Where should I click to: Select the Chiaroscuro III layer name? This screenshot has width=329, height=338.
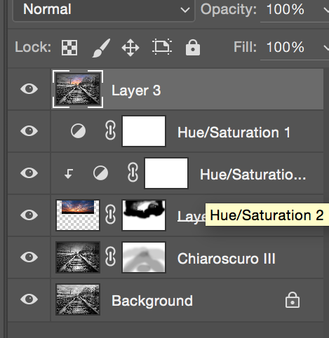click(227, 259)
